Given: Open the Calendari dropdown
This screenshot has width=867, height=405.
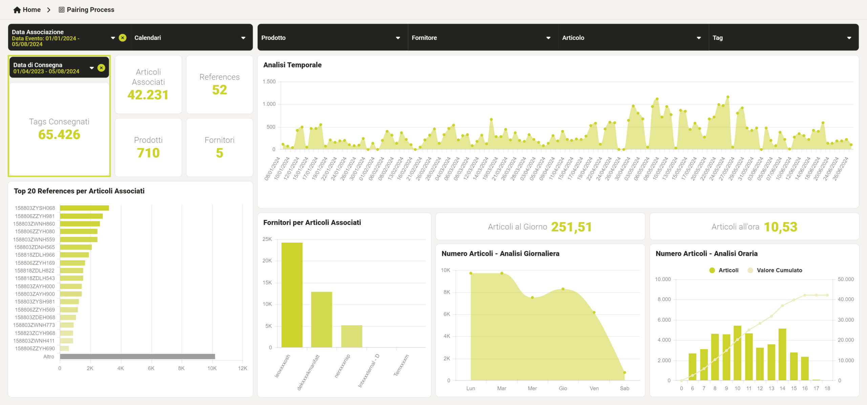Looking at the screenshot, I should coord(243,38).
